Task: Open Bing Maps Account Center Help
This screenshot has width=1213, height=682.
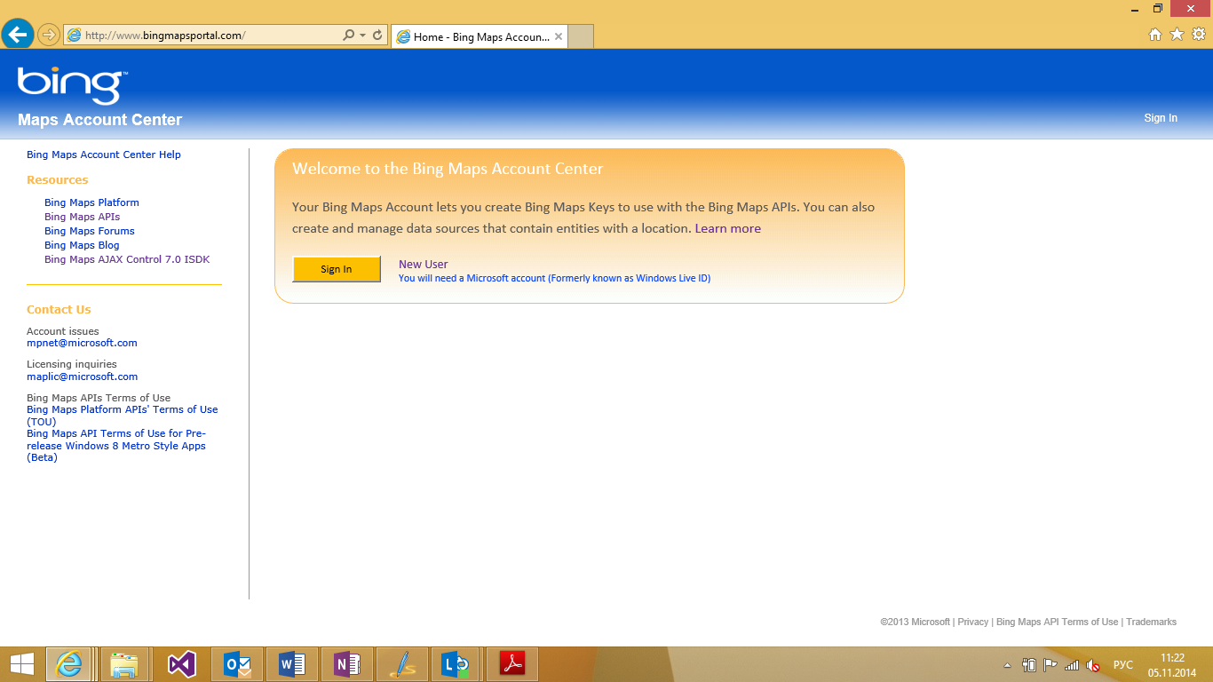Action: pyautogui.click(x=104, y=155)
